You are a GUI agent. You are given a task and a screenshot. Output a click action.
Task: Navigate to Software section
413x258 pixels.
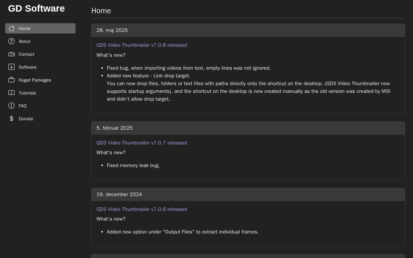27,67
